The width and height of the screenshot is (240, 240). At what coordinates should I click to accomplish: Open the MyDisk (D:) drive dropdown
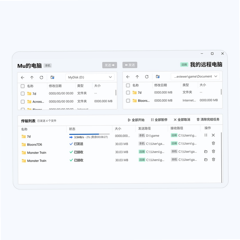point(90,77)
